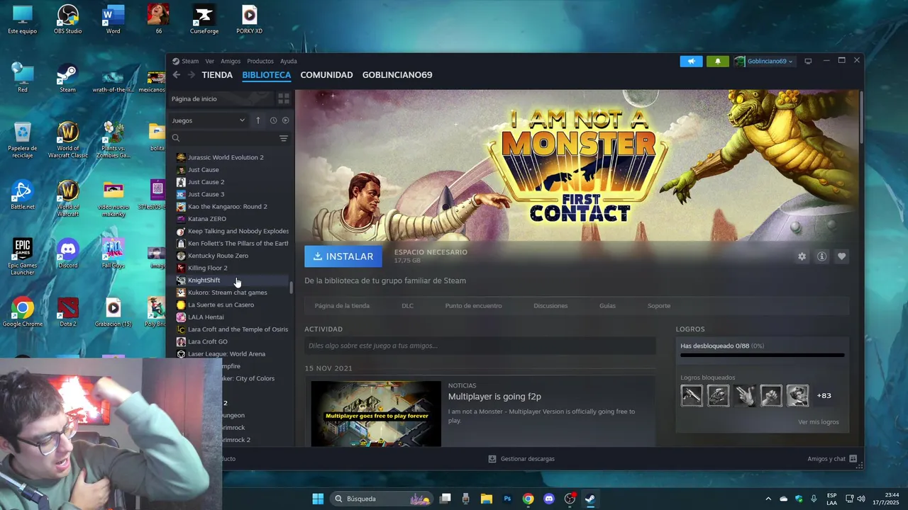Select Killing Floor 2 in the list
Viewport: 908px width, 510px height.
208,268
